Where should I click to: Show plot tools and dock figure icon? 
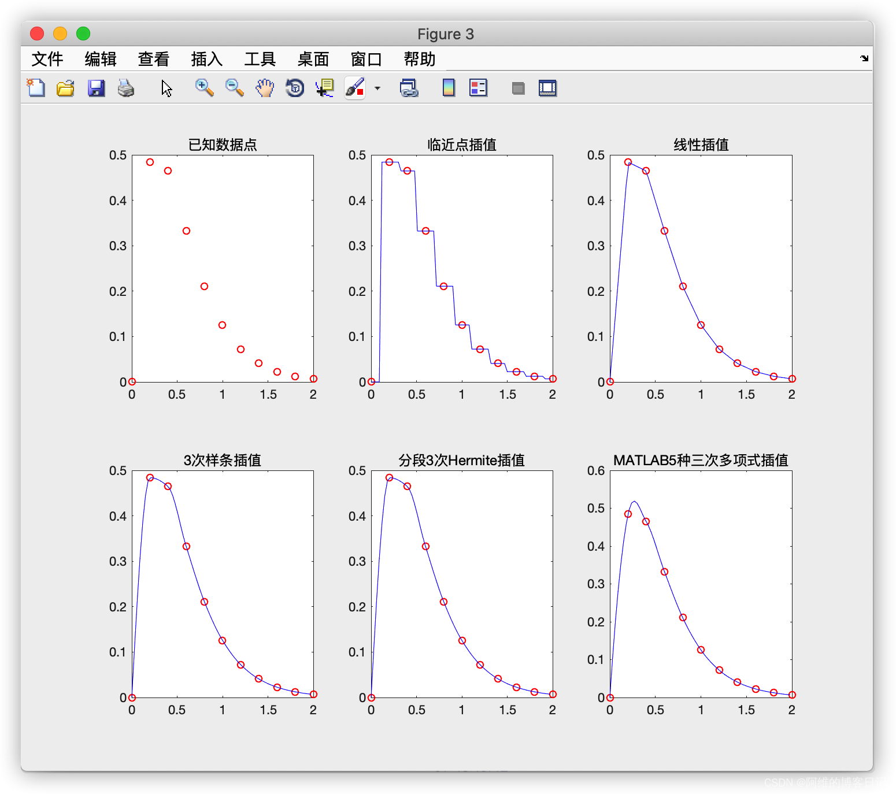pos(547,88)
